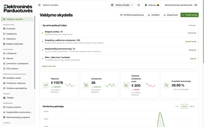Click the "€ 11579" revenue value

click(57, 83)
